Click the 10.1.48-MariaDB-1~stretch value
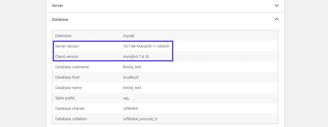 click(146, 46)
